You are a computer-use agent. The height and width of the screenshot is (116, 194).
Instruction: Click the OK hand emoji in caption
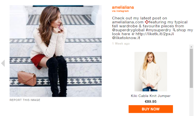(174, 30)
